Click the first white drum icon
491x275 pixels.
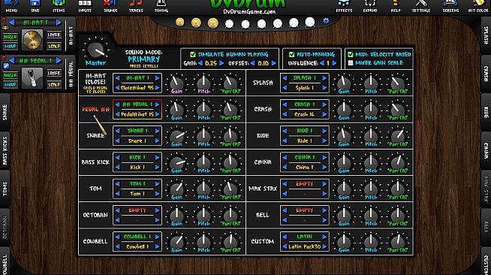(x=229, y=24)
